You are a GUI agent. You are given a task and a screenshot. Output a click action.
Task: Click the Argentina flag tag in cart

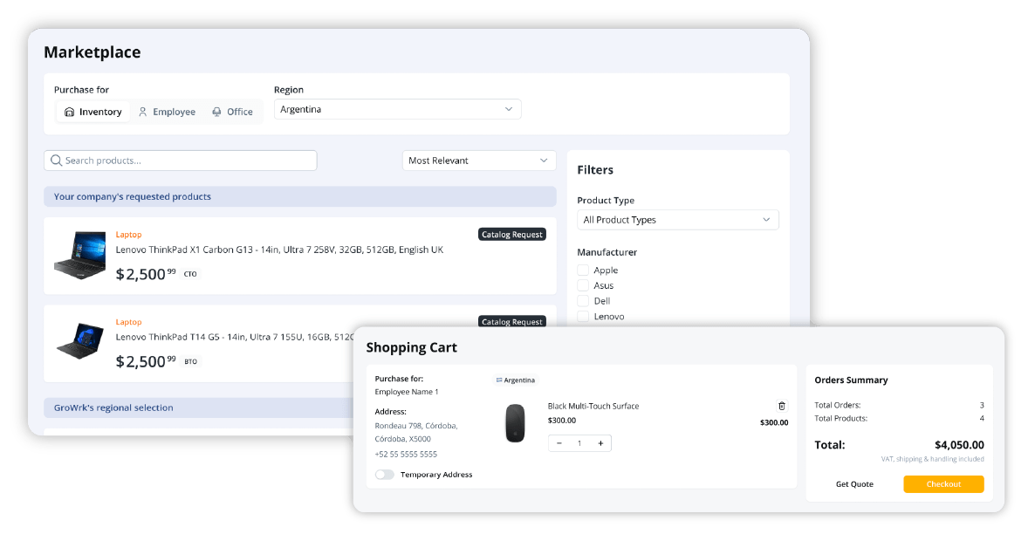tap(516, 380)
